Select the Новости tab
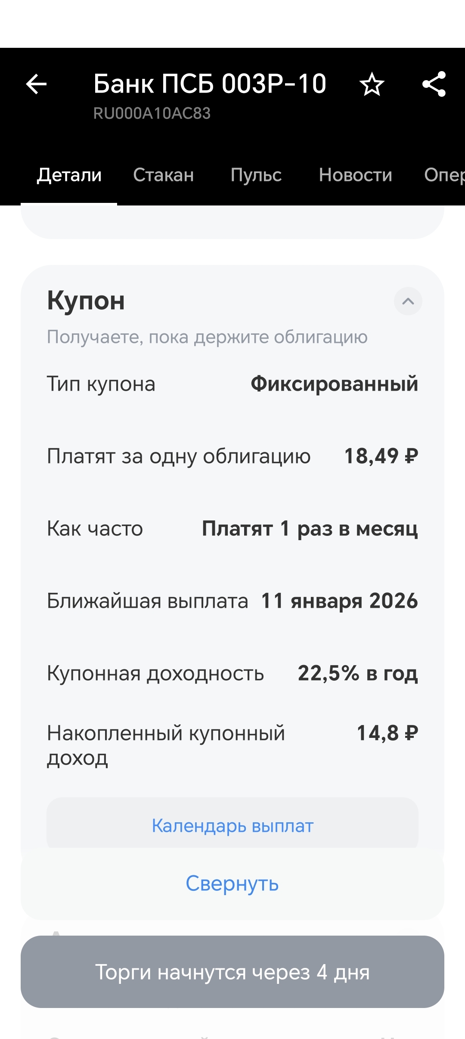The image size is (465, 1039). 355,175
